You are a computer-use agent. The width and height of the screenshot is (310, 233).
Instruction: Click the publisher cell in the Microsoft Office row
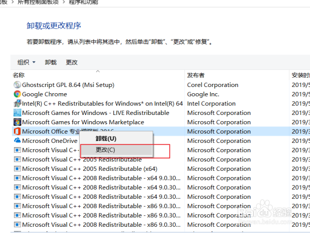point(219,132)
